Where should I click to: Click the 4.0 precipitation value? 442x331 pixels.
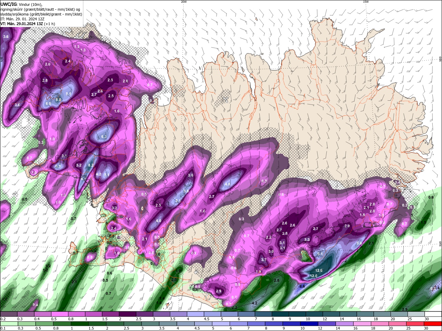tap(159, 221)
